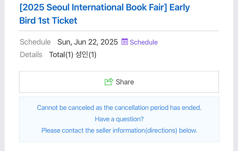Viewport: 238px width, 151px height.
Task: Select the date Sun, Jun 22, 2025
Action: [x=88, y=42]
